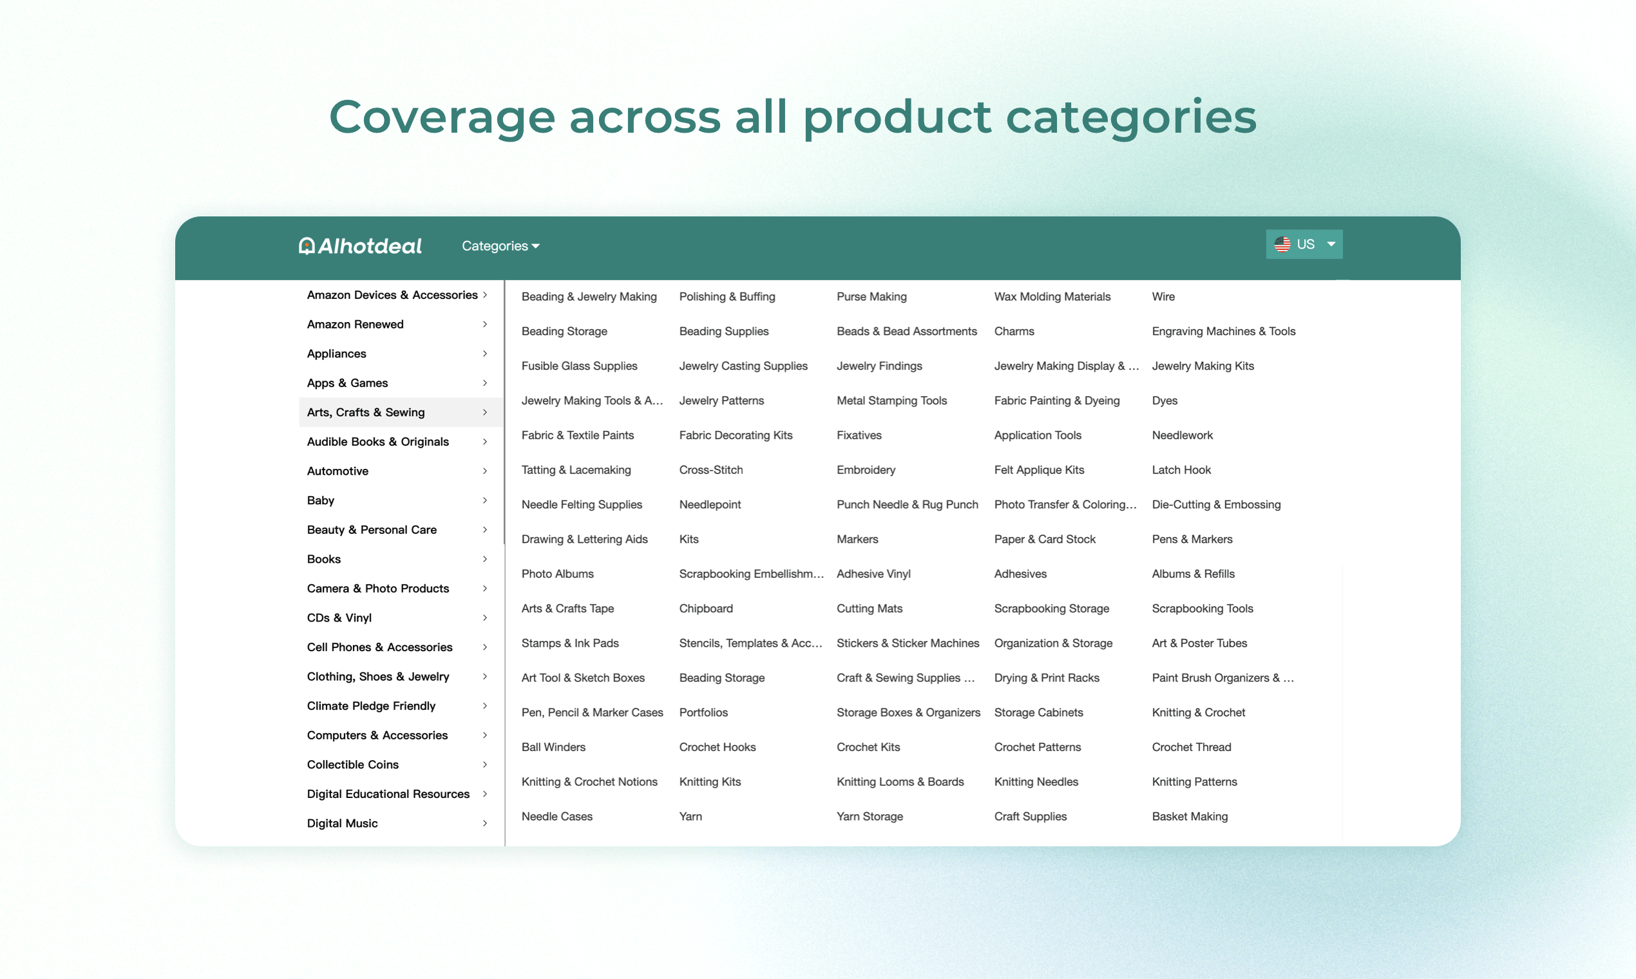
Task: Open Embroidery subcategory link
Action: coord(866,470)
